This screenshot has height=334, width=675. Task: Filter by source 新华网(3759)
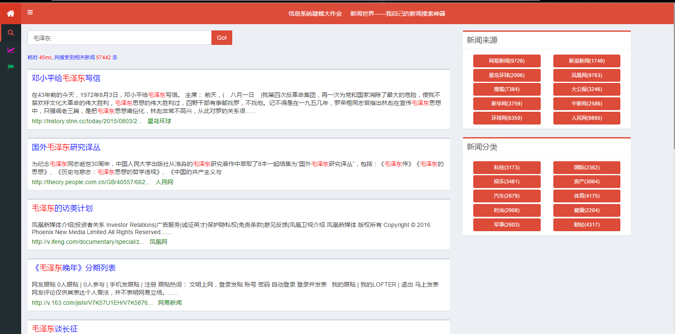[507, 104]
